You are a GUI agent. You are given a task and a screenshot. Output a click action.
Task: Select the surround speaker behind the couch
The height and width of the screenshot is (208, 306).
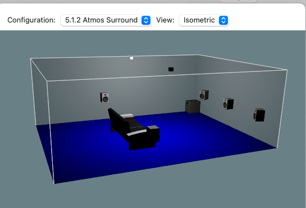pyautogui.click(x=104, y=97)
